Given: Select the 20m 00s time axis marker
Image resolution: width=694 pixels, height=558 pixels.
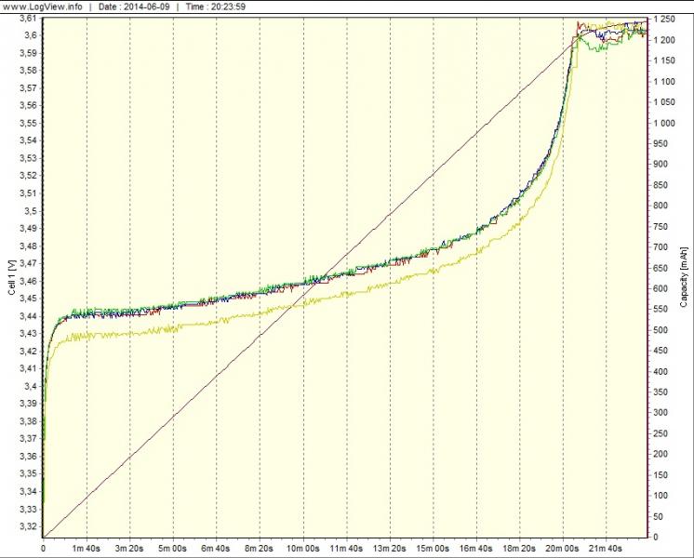Looking at the screenshot, I should [562, 548].
